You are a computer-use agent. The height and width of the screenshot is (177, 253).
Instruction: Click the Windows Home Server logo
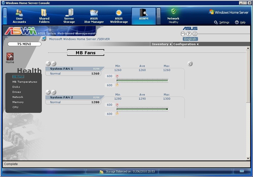pyautogui.click(x=228, y=12)
